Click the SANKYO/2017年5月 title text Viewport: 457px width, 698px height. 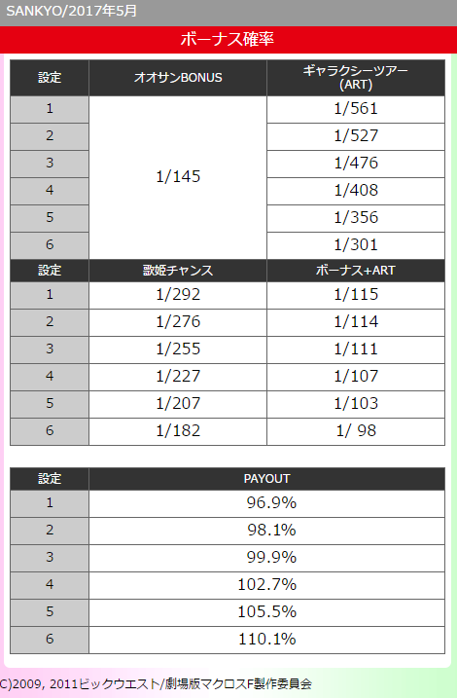[71, 11]
